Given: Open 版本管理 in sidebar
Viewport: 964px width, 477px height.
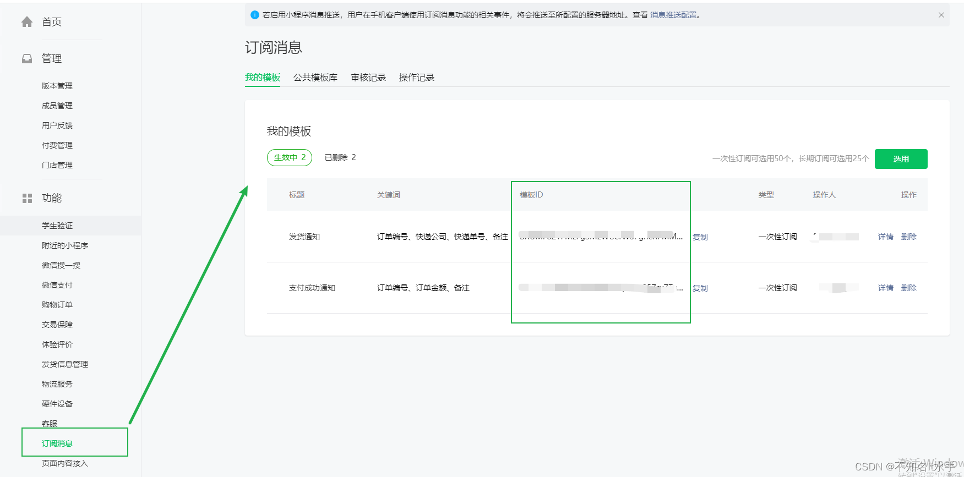Looking at the screenshot, I should click(57, 86).
